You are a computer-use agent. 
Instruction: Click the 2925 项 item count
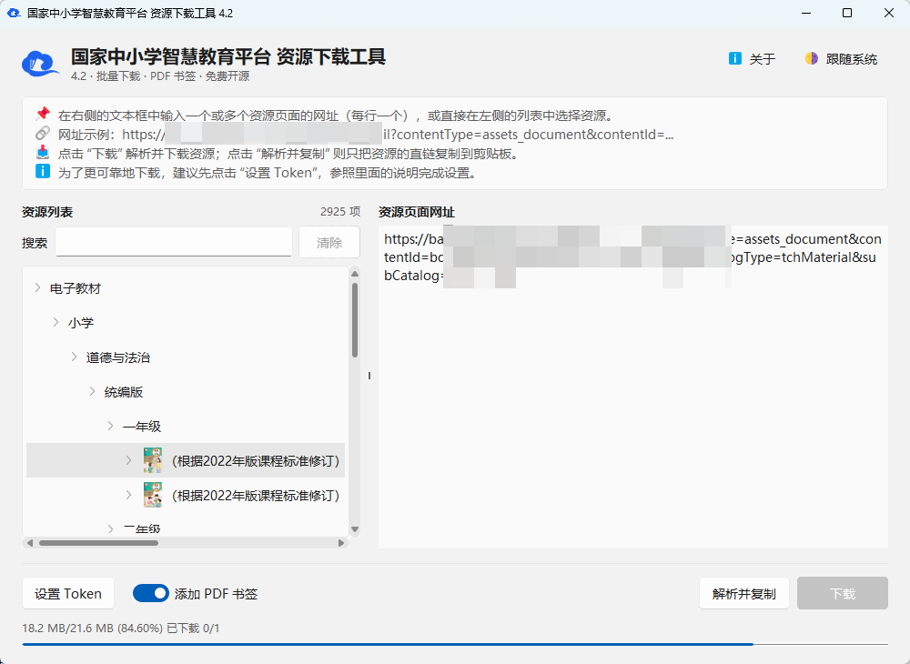[340, 212]
